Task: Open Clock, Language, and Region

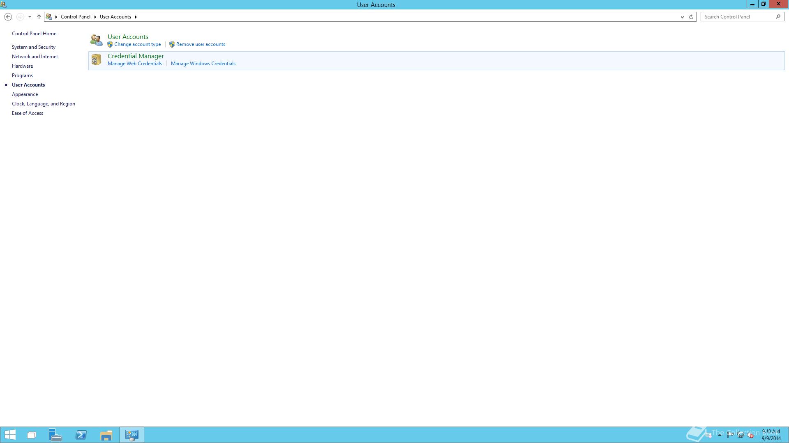Action: [44, 104]
